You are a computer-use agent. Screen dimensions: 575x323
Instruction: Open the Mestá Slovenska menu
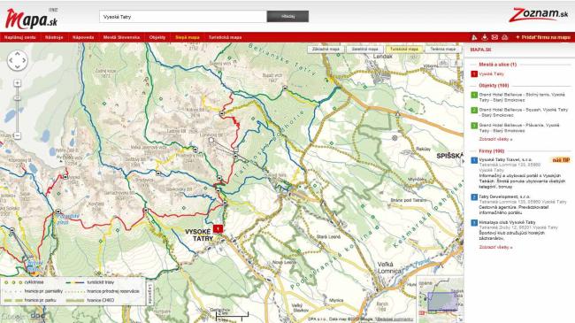(121, 37)
